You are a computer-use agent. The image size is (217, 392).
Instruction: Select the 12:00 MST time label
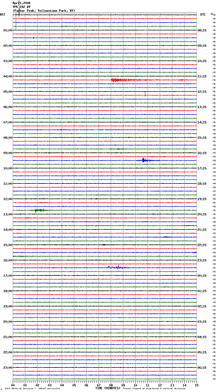(x=8, y=199)
